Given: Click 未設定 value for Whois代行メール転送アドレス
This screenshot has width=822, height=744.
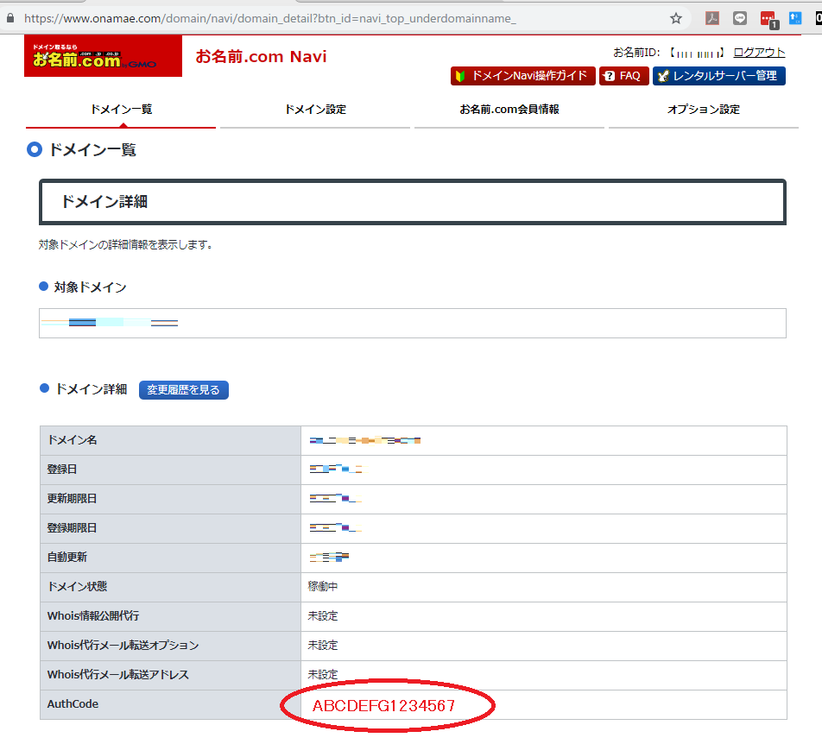Looking at the screenshot, I should (322, 675).
